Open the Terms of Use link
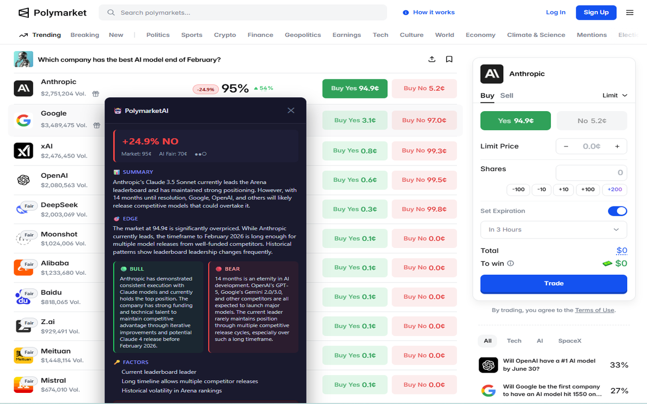This screenshot has width=647, height=404. (594, 310)
